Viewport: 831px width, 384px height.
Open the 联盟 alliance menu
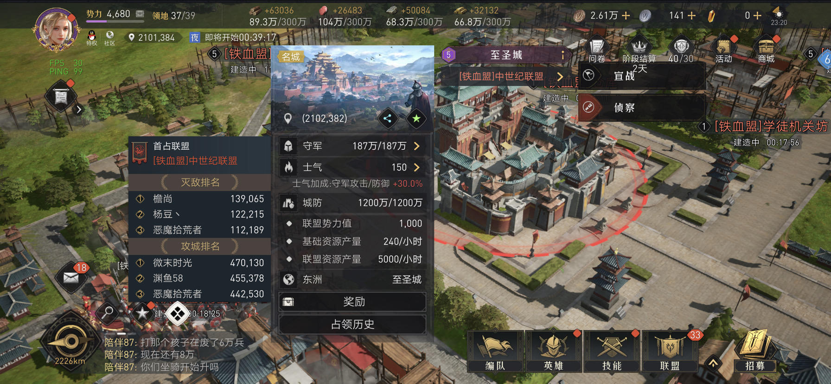[670, 352]
